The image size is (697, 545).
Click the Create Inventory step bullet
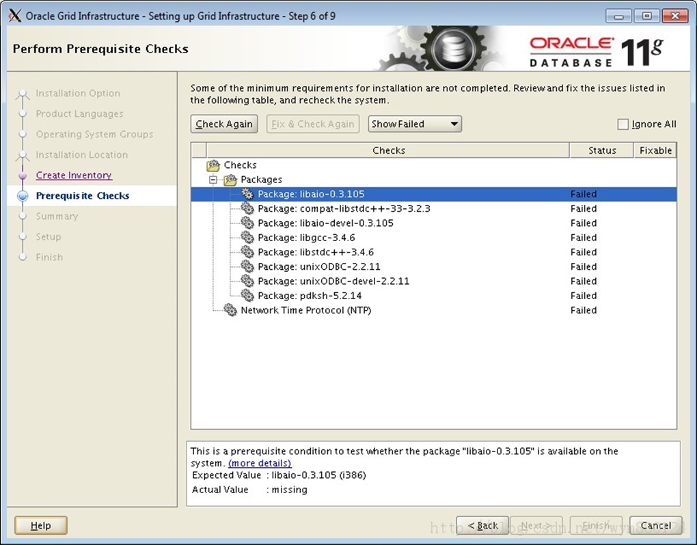(x=23, y=176)
